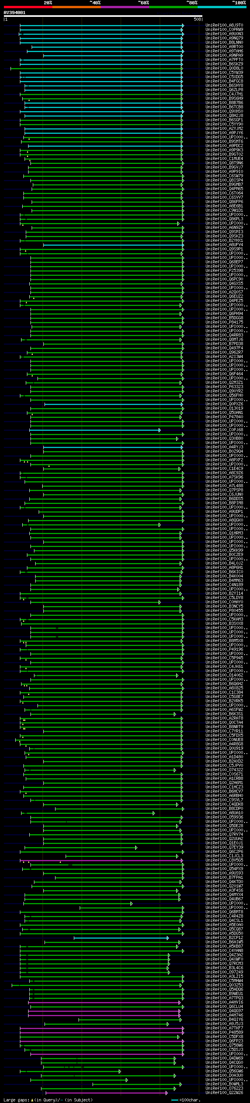
Task: Click the orange ~40% identity color bar
Action: 77,7
